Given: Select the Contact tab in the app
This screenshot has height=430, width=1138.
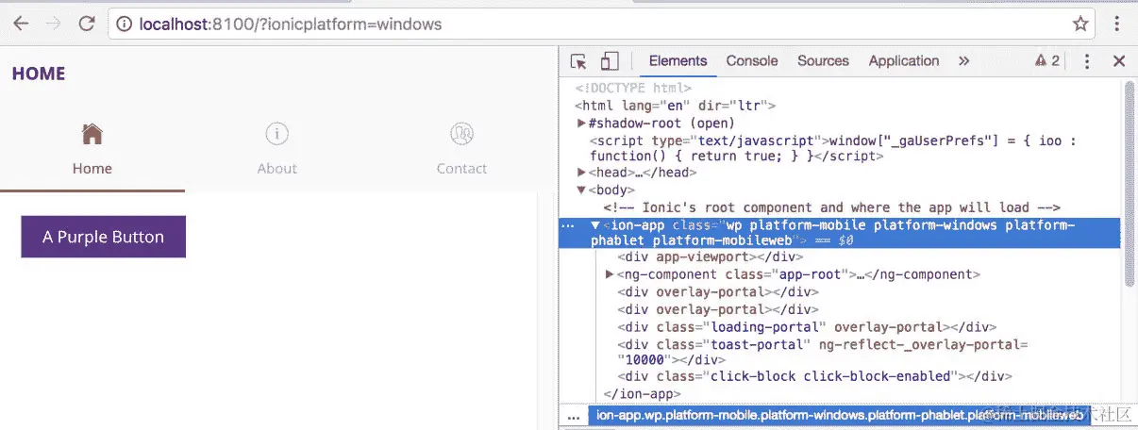Looking at the screenshot, I should (x=461, y=150).
